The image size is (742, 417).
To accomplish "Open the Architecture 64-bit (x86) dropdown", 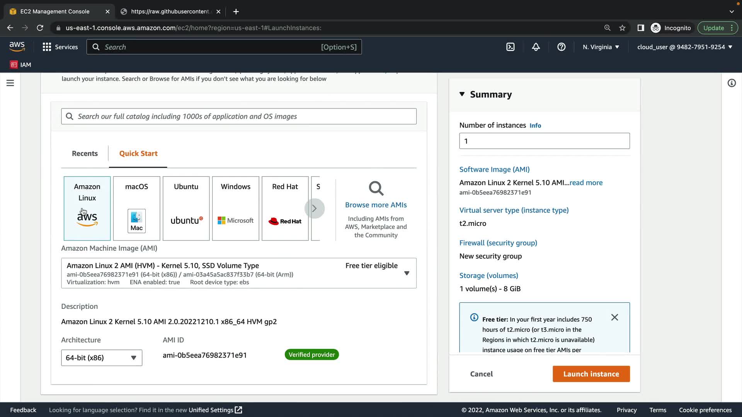I will (x=102, y=358).
